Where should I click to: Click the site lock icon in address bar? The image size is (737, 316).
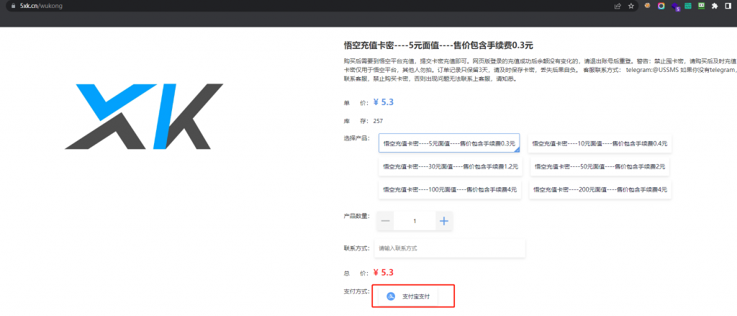13,6
